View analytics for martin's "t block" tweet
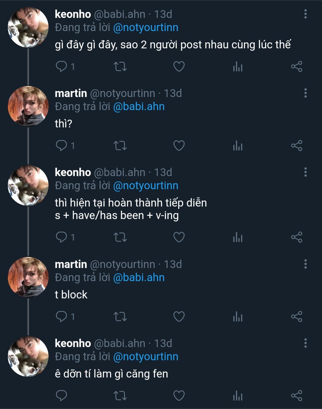 pos(238,316)
